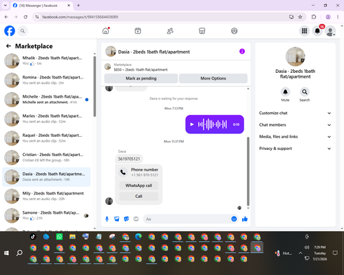Click Mark as pending button
This screenshot has height=275, width=344.
(141, 78)
